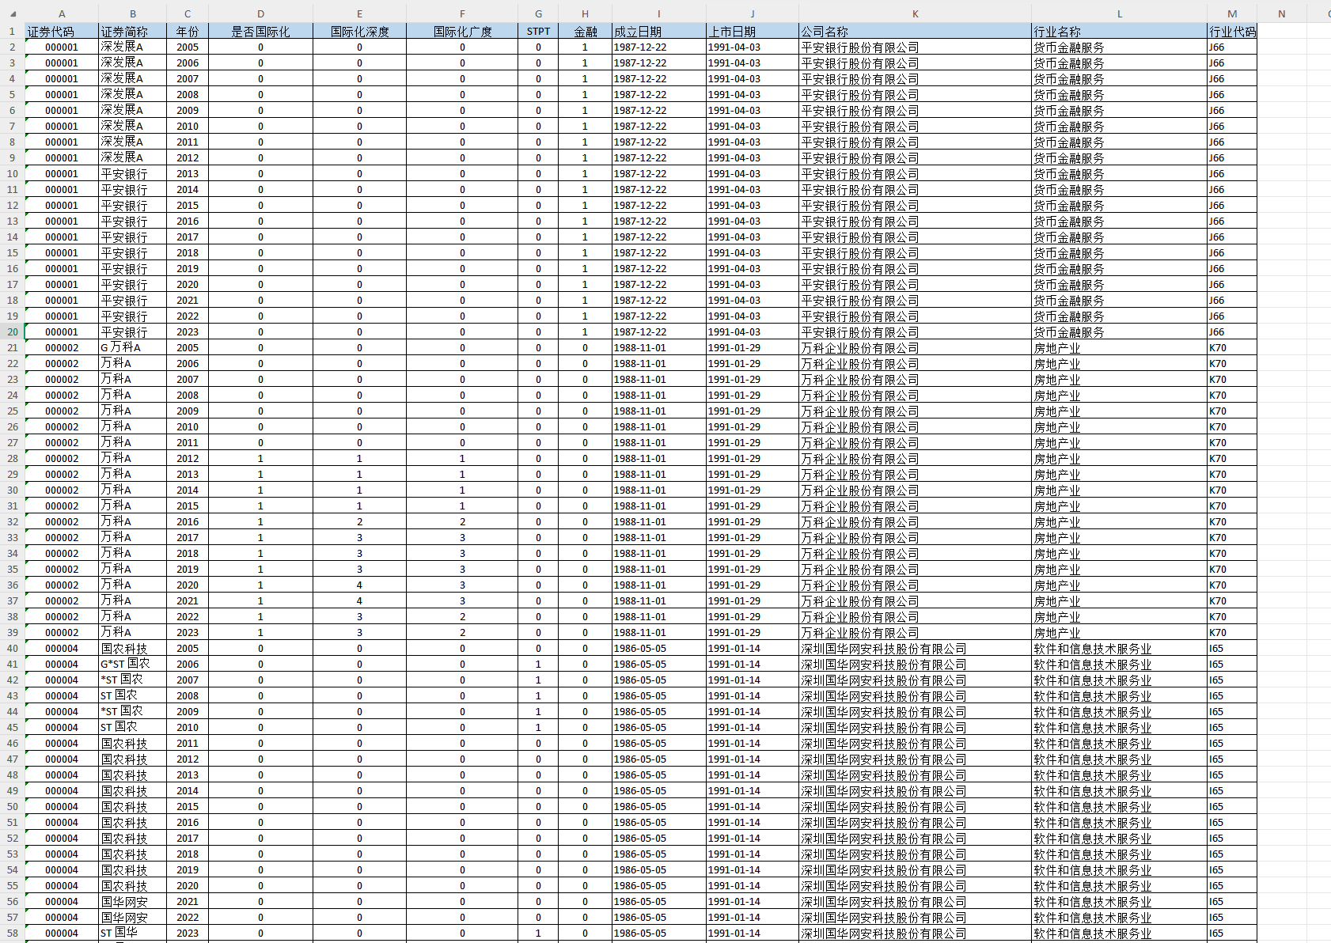
Task: Select column F header
Action: coord(462,13)
